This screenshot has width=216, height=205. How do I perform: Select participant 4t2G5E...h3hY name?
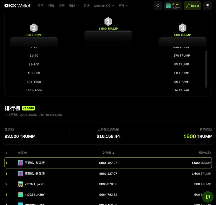coord(35,195)
